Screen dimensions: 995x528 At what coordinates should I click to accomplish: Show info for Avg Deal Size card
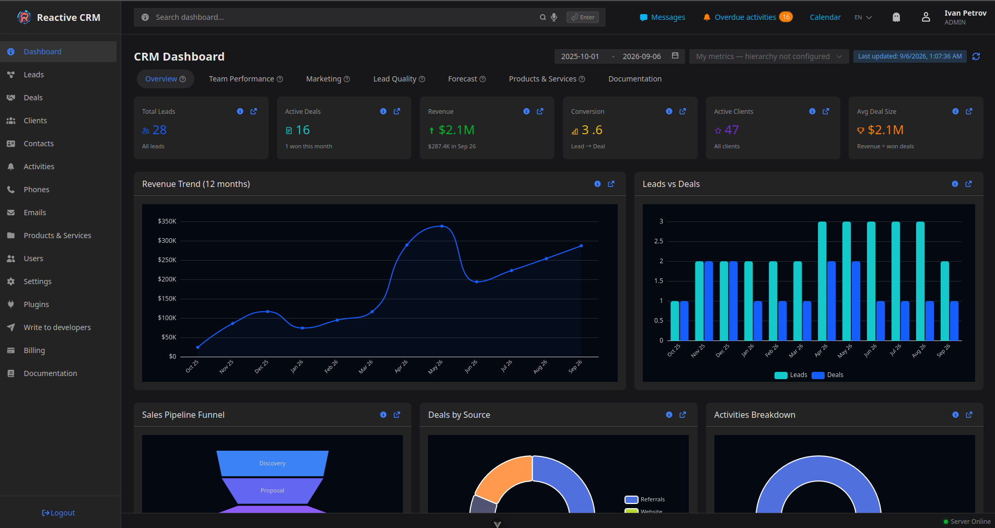point(955,111)
